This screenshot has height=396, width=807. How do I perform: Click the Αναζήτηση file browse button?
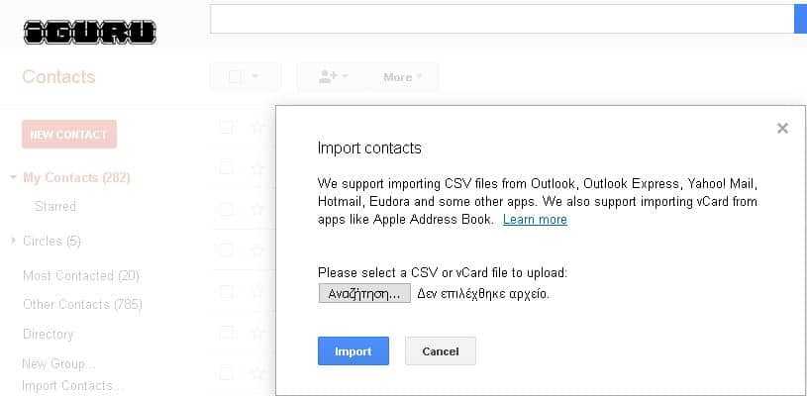364,294
